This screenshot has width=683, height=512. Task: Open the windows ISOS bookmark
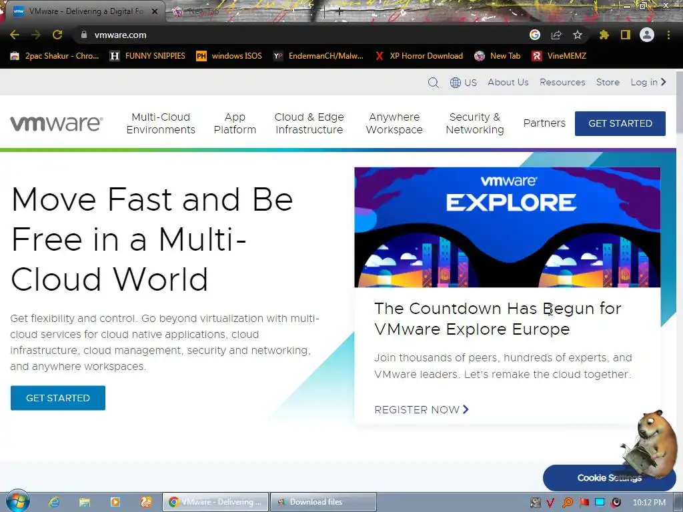point(229,56)
